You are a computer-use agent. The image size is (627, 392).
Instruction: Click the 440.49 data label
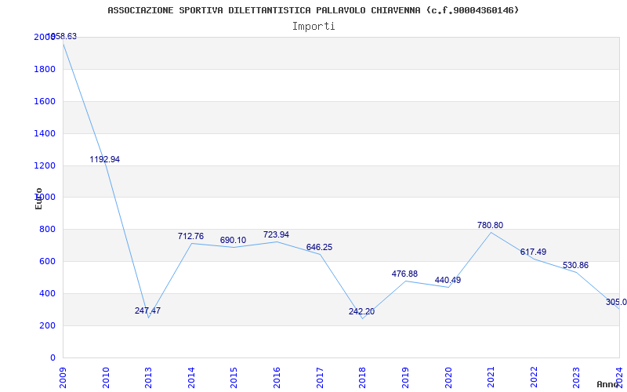click(448, 281)
